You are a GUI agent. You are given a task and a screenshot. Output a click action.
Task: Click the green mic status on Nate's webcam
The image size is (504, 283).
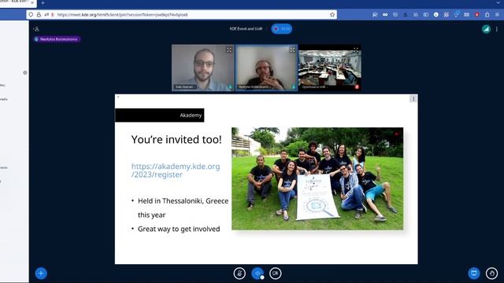tap(230, 87)
